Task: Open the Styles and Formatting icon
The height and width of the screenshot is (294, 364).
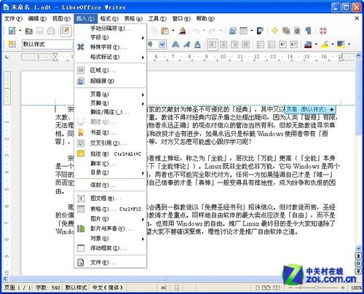Action: (x=12, y=44)
